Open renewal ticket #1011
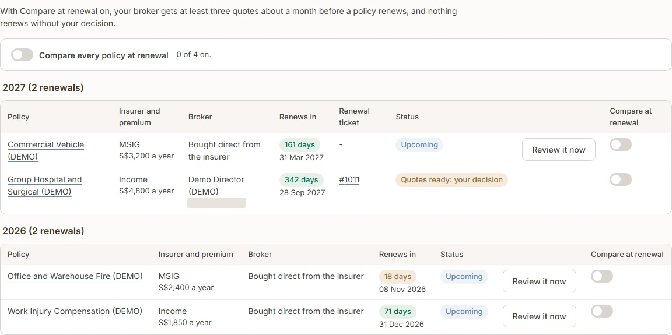 349,179
